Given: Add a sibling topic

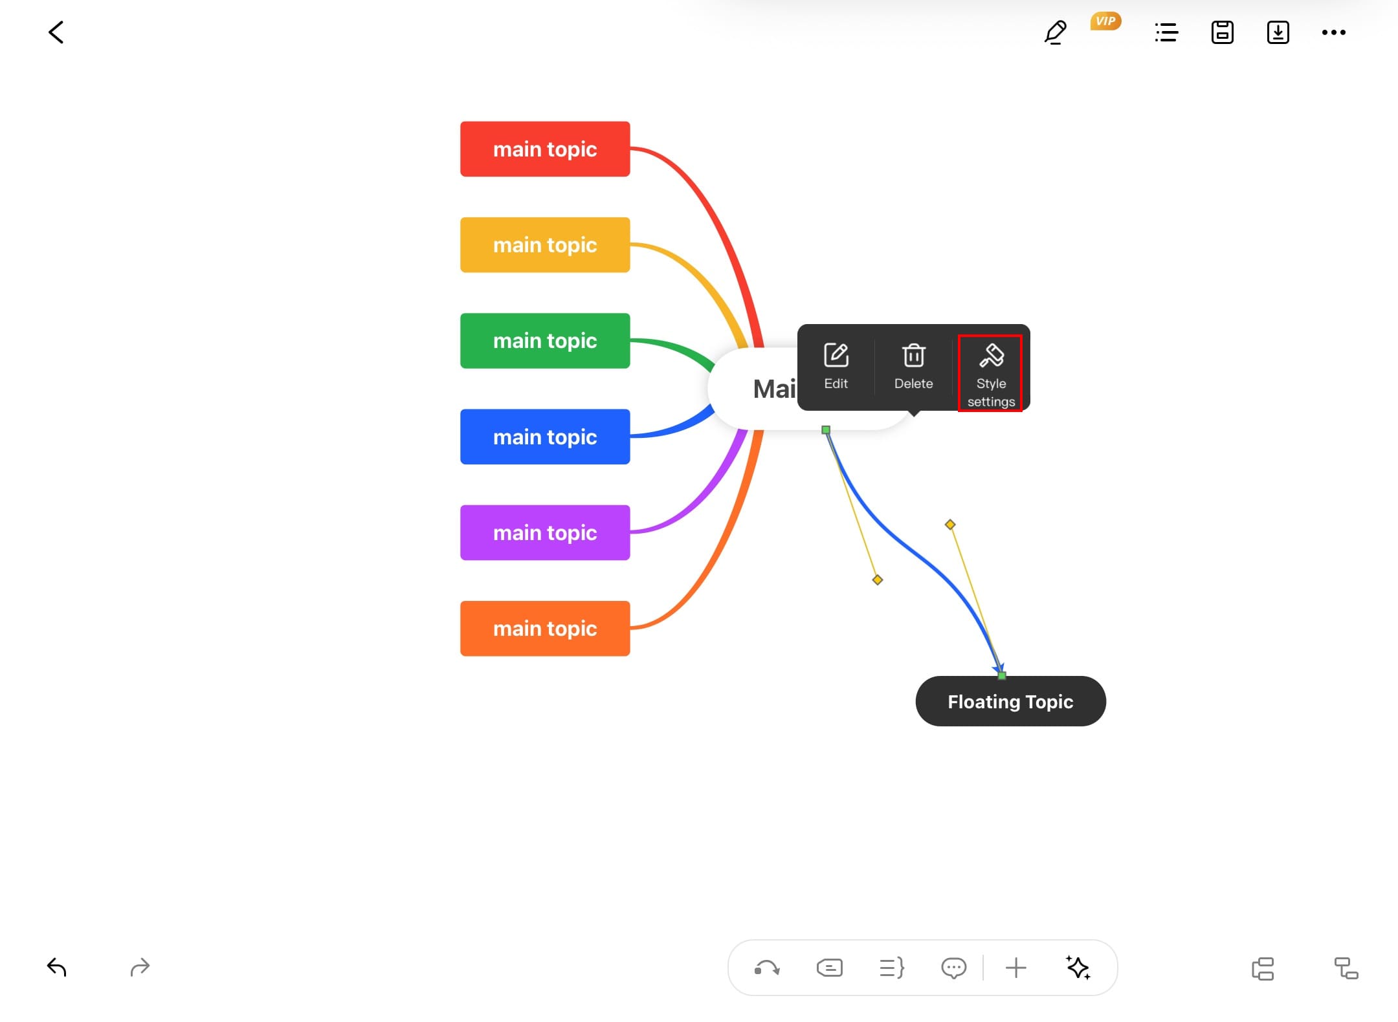Looking at the screenshot, I should coord(1263,968).
